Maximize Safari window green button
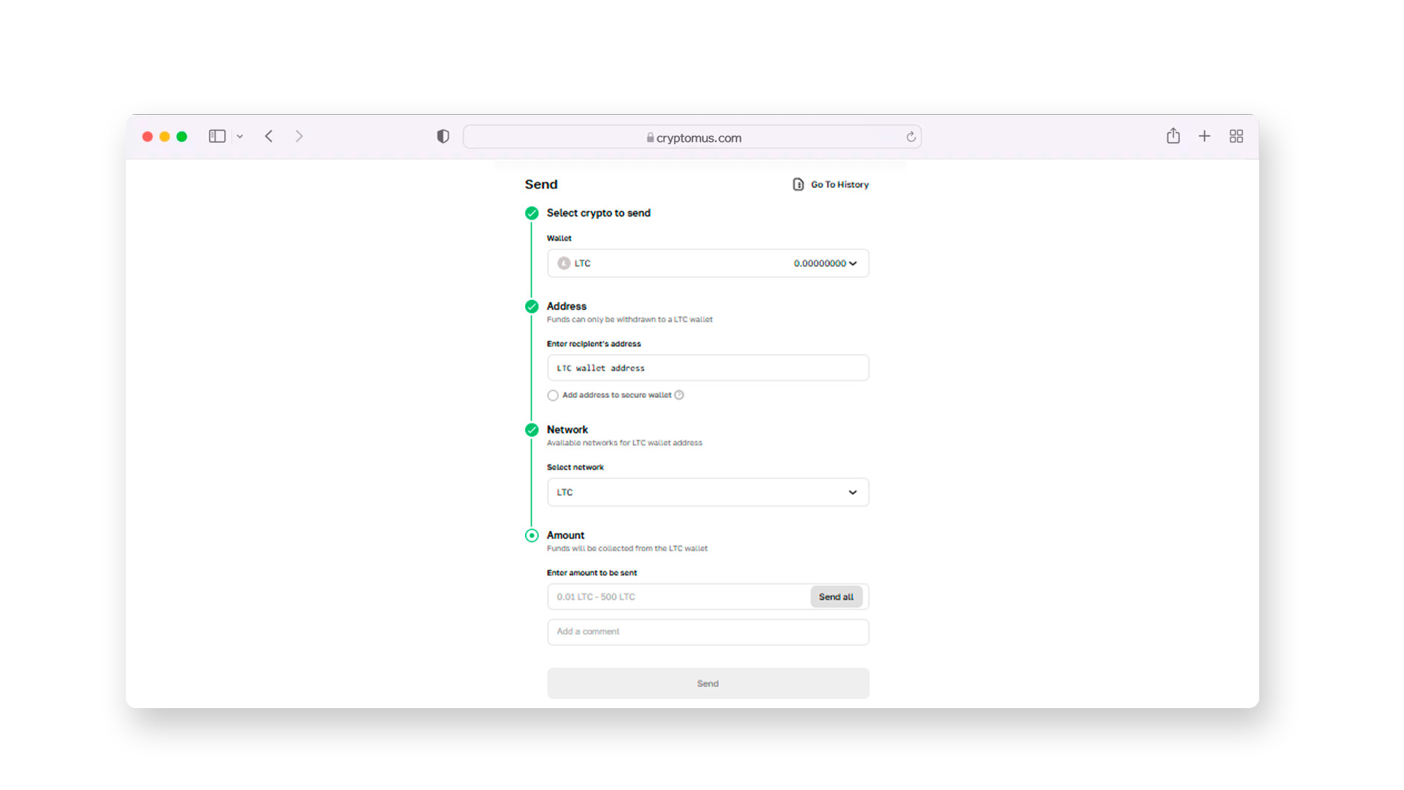The image size is (1404, 790). 182,137
